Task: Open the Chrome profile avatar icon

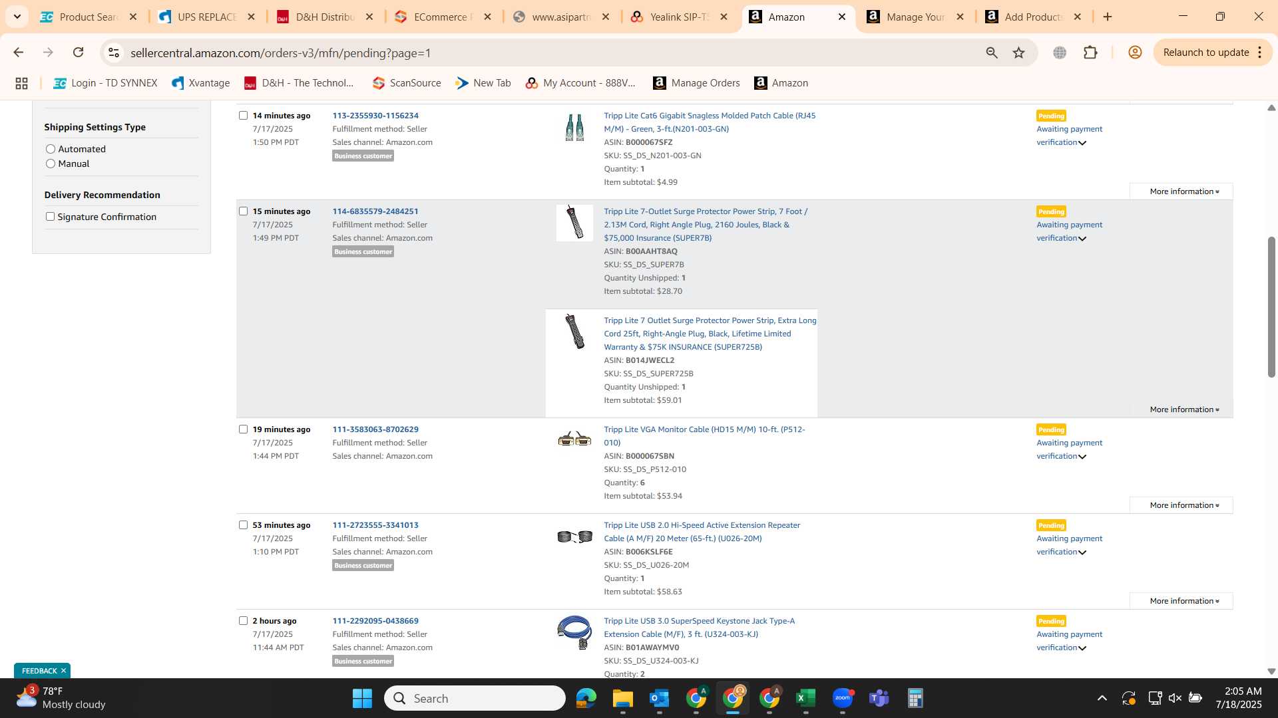Action: 1135,53
